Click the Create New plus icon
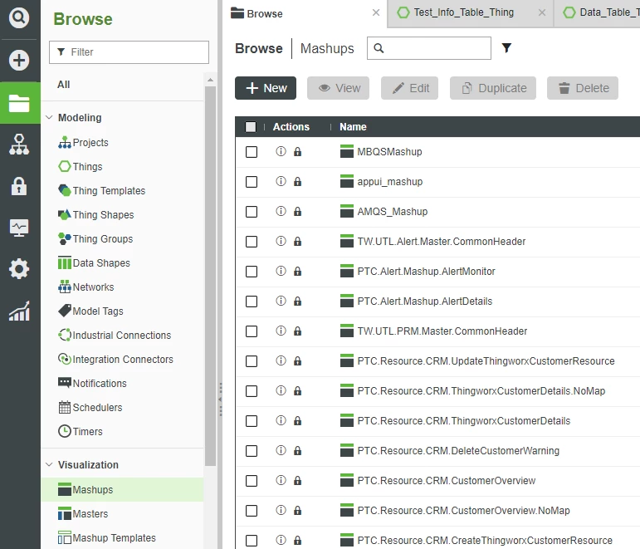Screen dimensions: 640x549 pos(19,61)
